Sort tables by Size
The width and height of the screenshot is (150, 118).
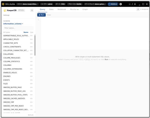[32, 32]
